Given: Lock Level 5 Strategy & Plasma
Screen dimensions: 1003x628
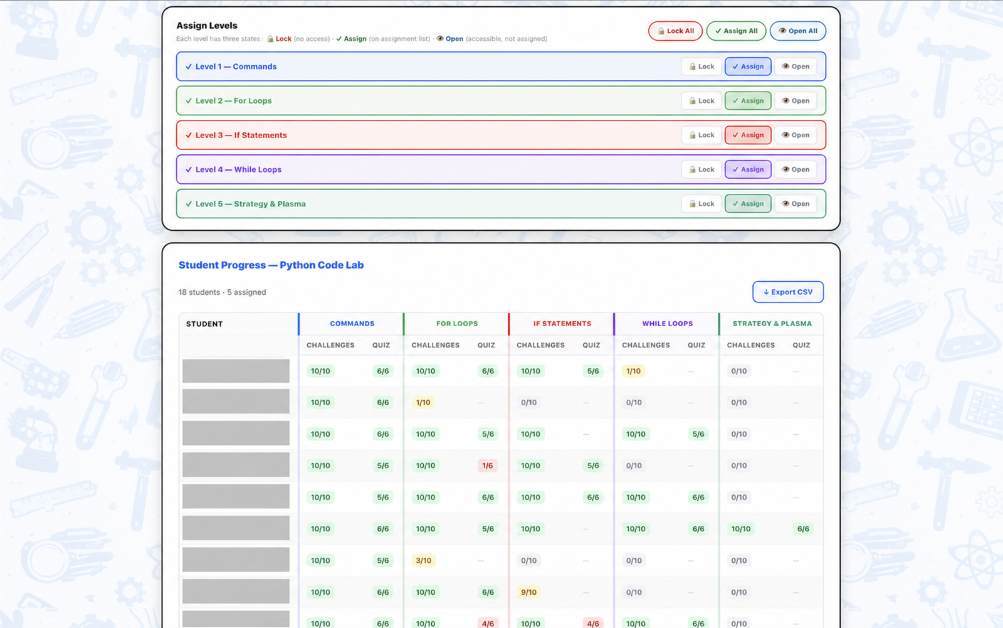Looking at the screenshot, I should tap(701, 204).
